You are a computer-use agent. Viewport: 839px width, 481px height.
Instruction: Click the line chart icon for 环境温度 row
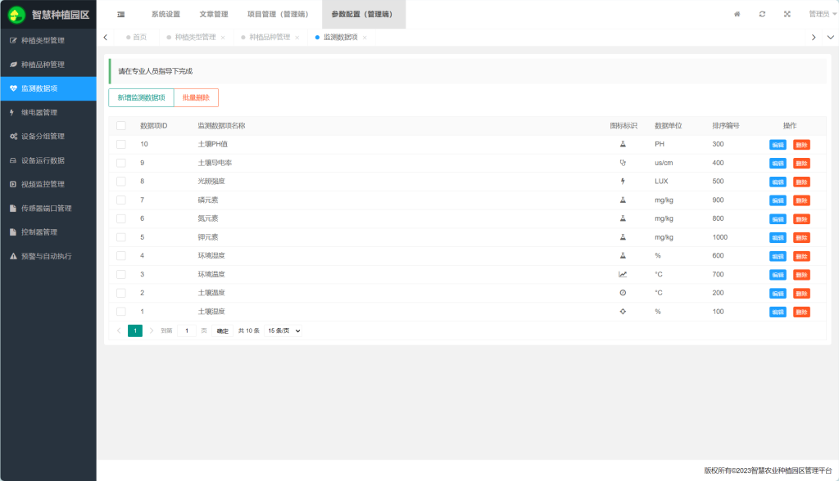click(x=623, y=274)
